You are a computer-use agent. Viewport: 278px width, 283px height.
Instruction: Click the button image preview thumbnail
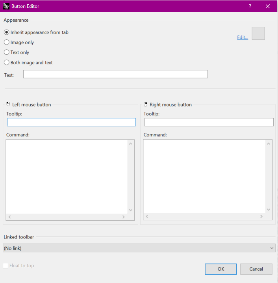pos(258,34)
